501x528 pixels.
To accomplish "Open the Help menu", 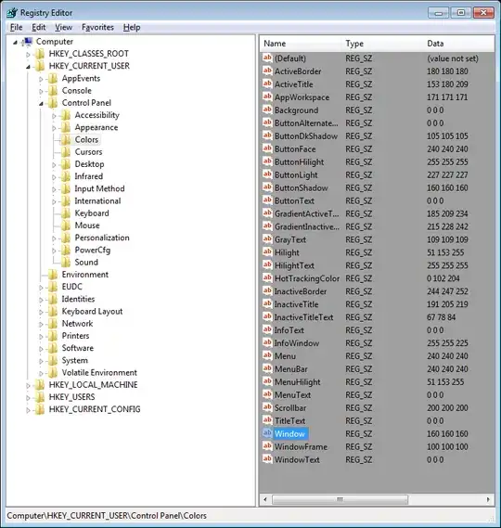I will tap(132, 27).
